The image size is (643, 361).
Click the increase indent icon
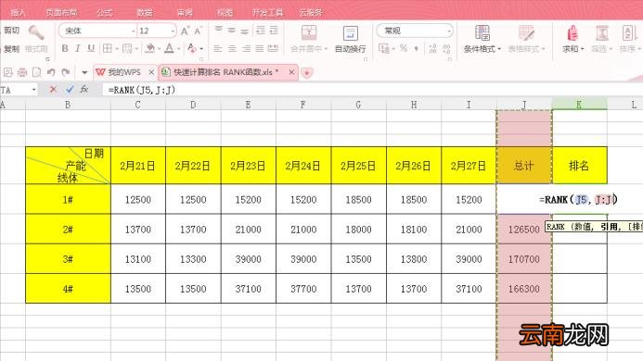[x=274, y=31]
